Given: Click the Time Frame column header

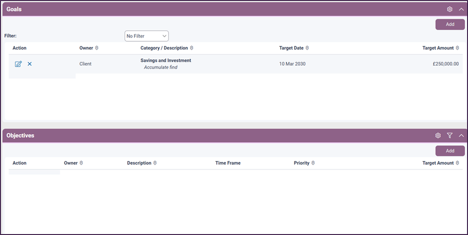Looking at the screenshot, I should [x=228, y=163].
